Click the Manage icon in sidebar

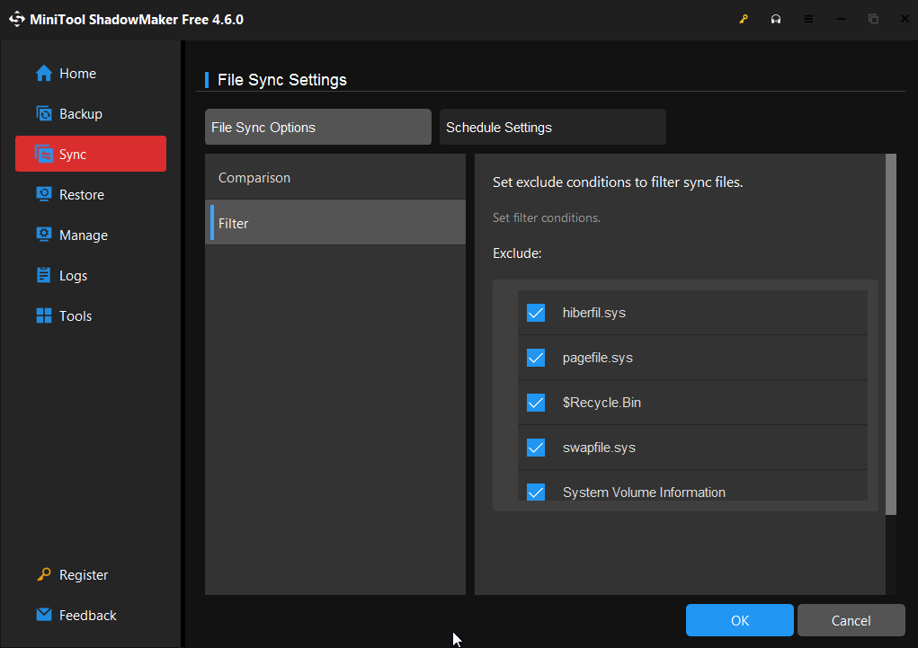(x=44, y=235)
